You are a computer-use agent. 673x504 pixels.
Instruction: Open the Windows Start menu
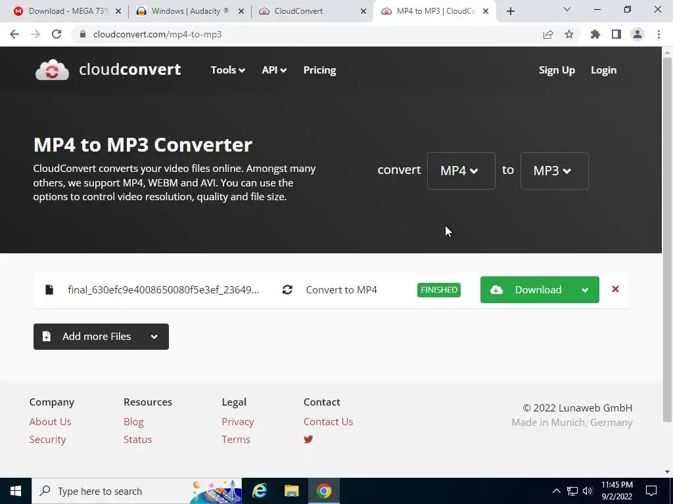coord(16,491)
